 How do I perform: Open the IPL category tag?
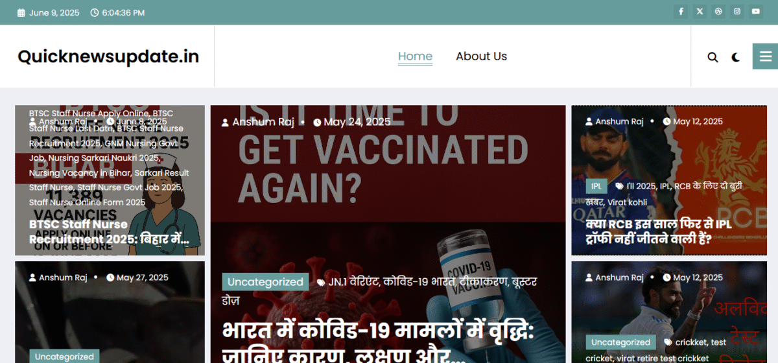[x=596, y=186]
